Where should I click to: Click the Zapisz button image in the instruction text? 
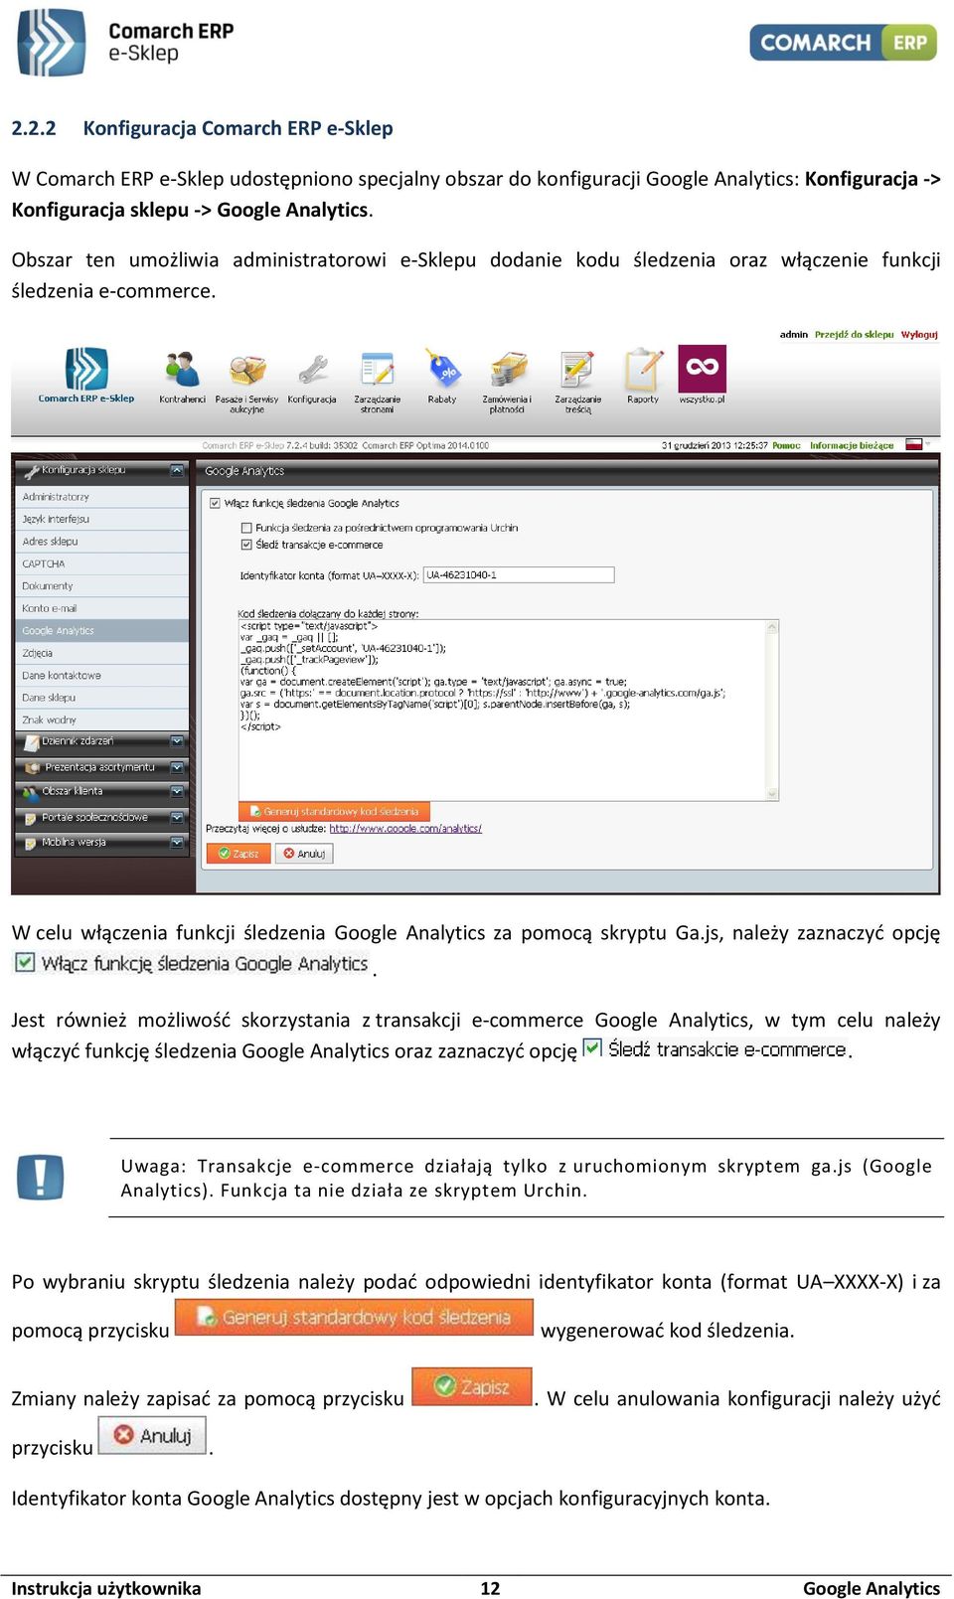(x=472, y=1386)
